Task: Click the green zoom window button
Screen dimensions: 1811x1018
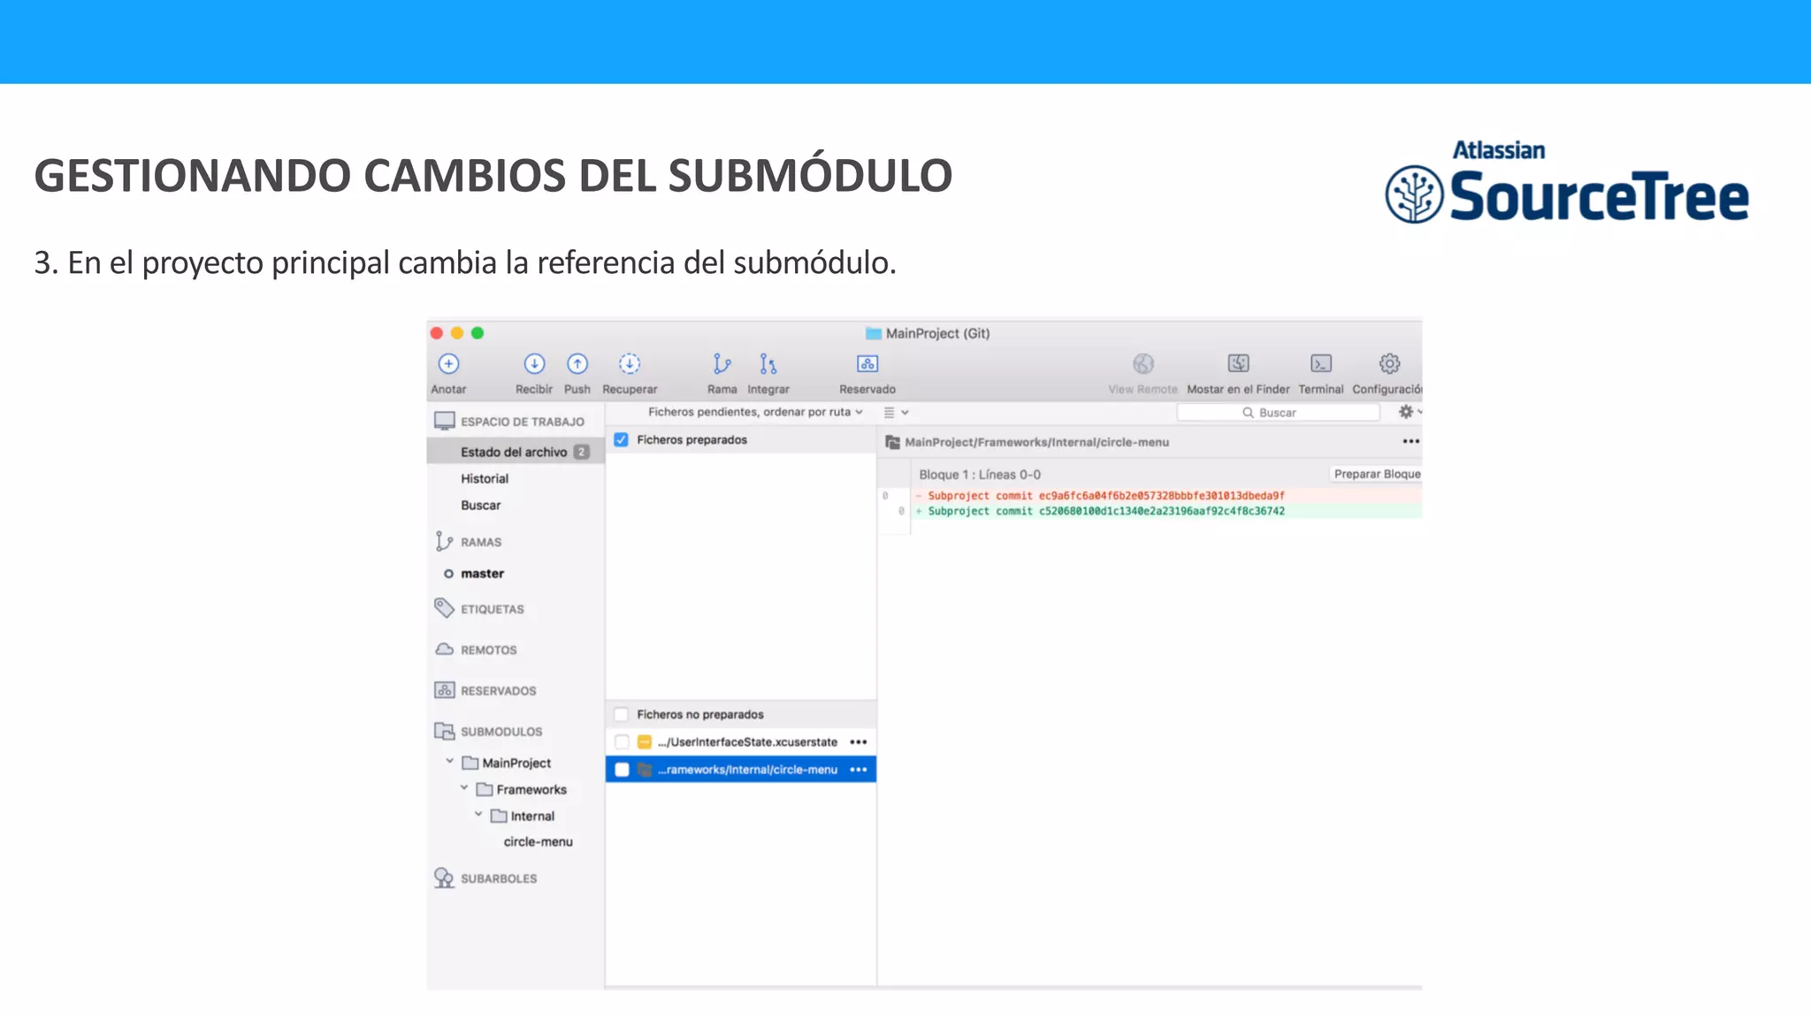Action: (478, 333)
